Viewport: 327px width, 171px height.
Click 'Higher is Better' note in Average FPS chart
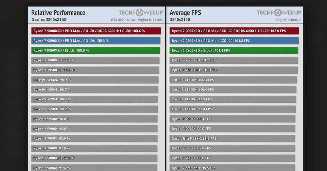[x=288, y=20]
